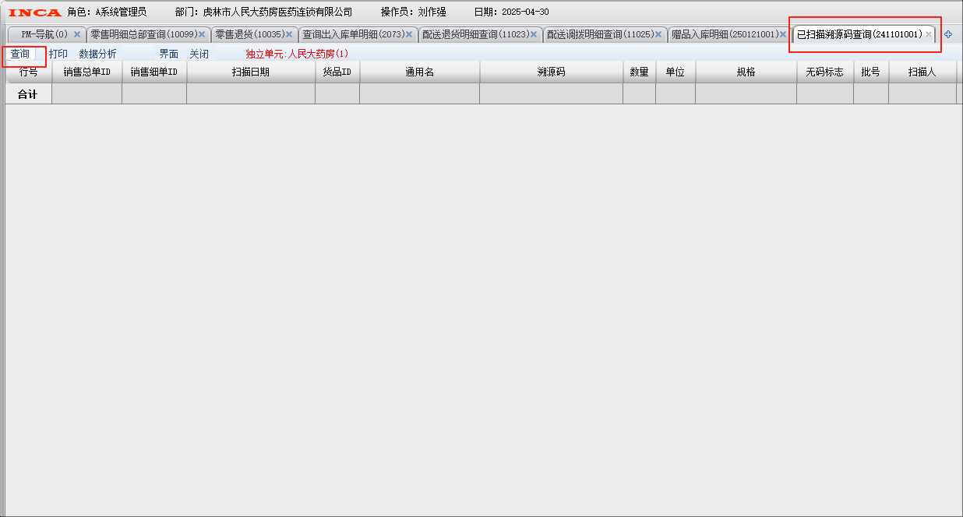Screen dimensions: 963x517
Task: Click the 扫描日期 column header
Action: 251,72
